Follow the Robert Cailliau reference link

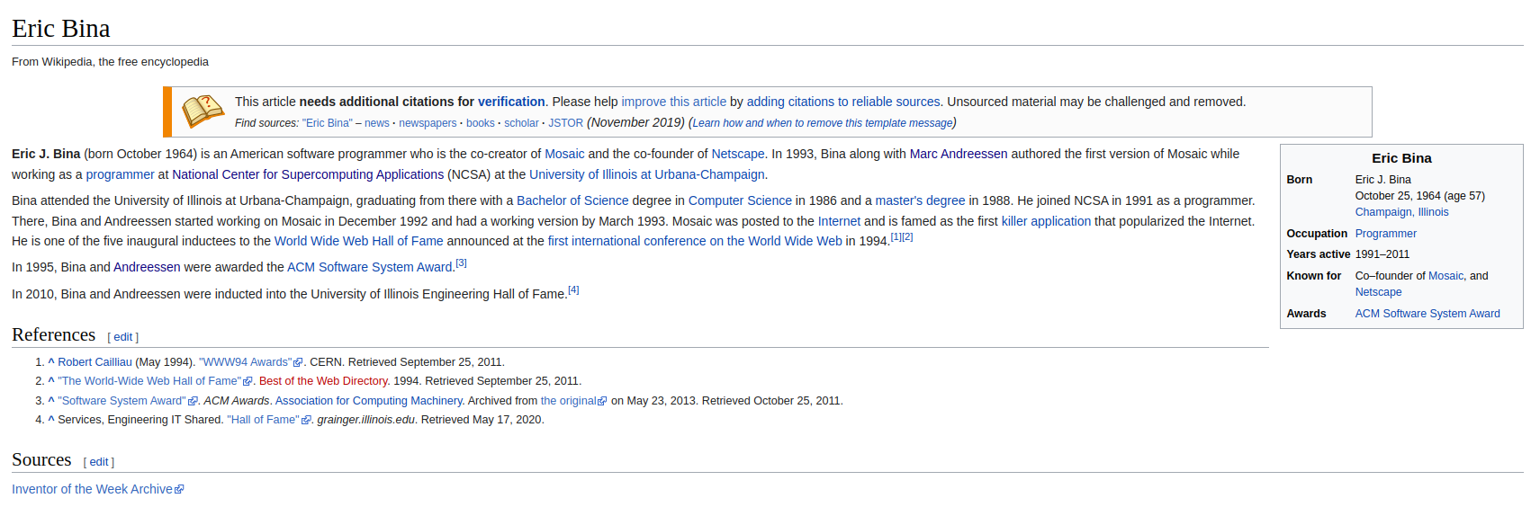tap(95, 362)
